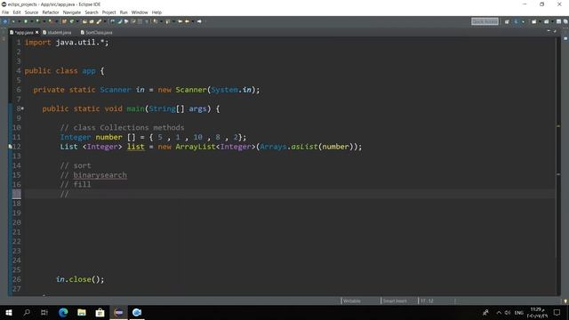Click the warning marker on line 12
Image resolution: width=569 pixels, height=320 pixels.
[10, 147]
